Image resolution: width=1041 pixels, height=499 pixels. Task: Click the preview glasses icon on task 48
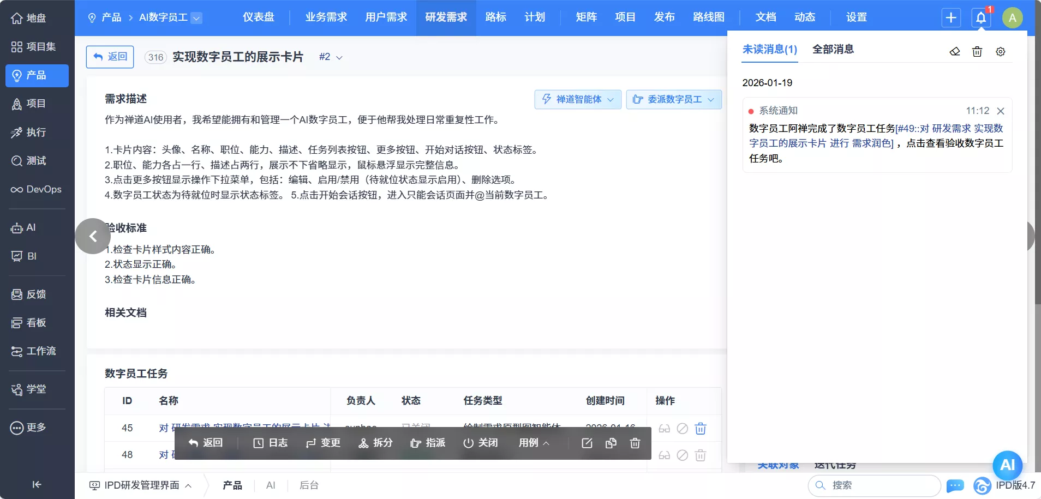(665, 455)
